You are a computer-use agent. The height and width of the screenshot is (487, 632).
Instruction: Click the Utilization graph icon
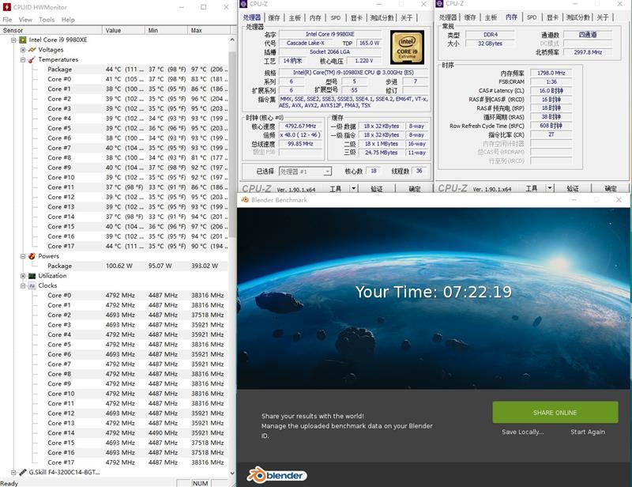(x=32, y=276)
